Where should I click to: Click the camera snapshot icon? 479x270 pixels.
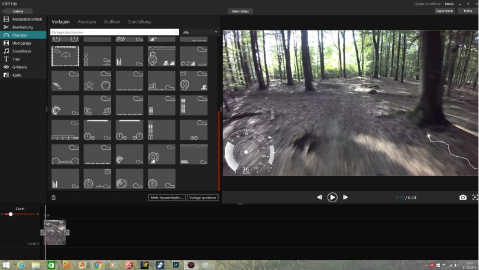click(x=463, y=197)
